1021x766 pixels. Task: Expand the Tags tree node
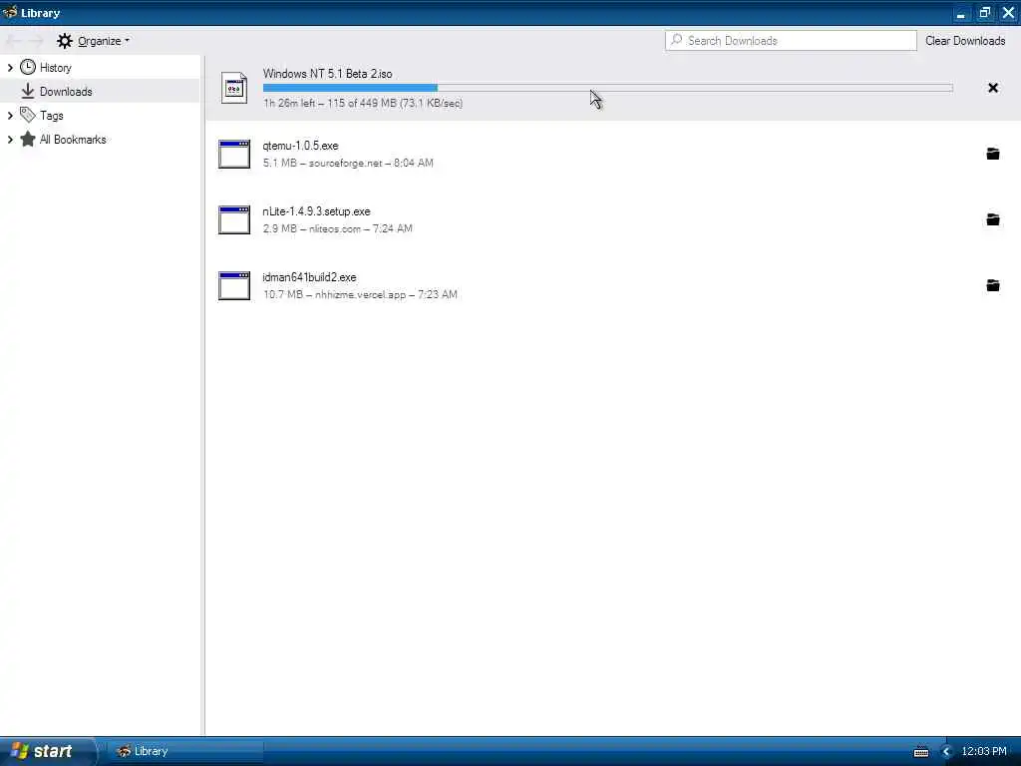(10, 116)
